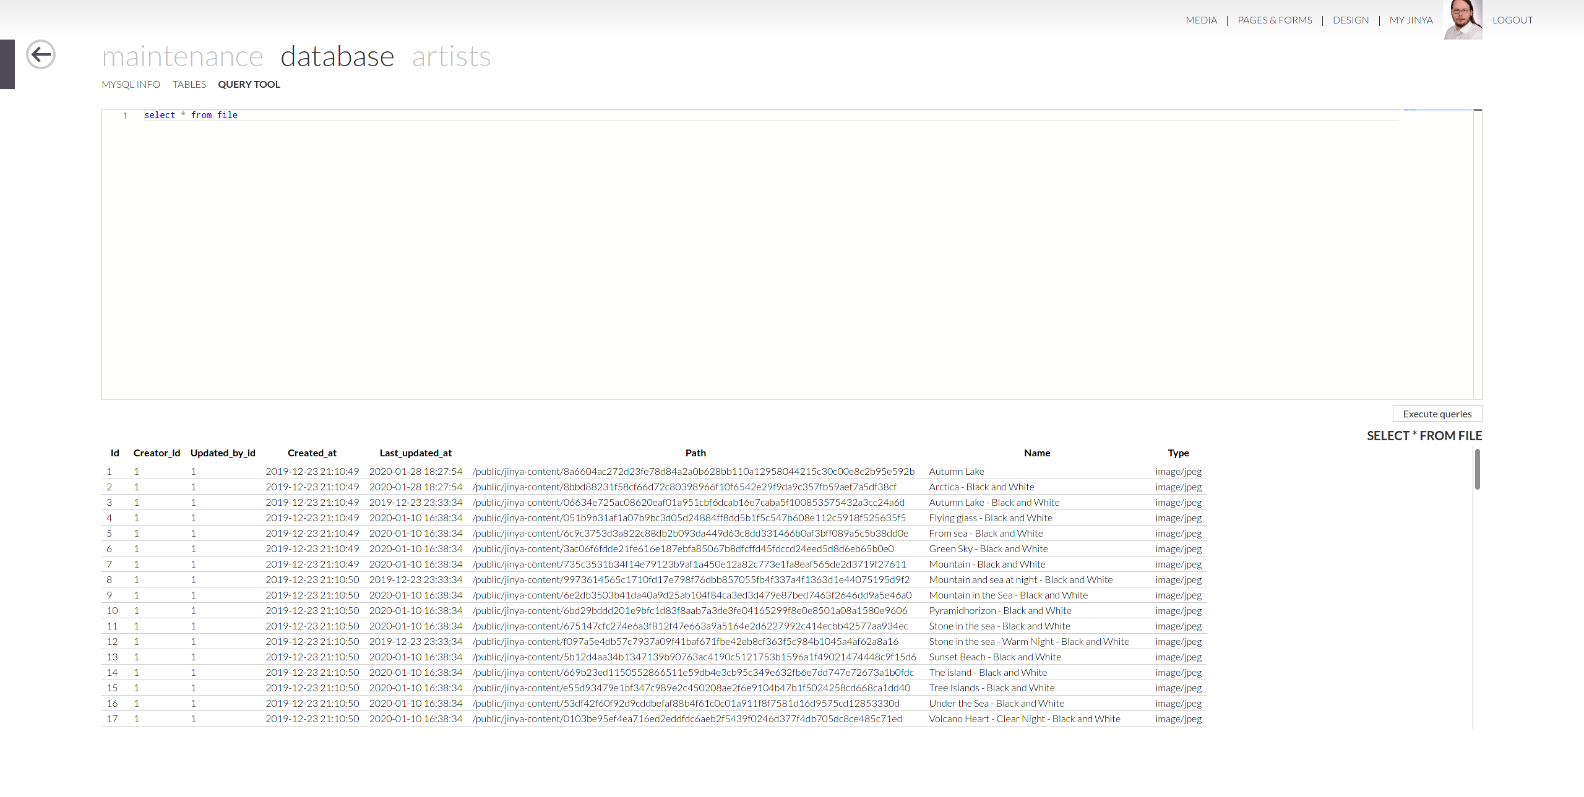Switch to the maintenance section
This screenshot has height=797, width=1584.
183,57
